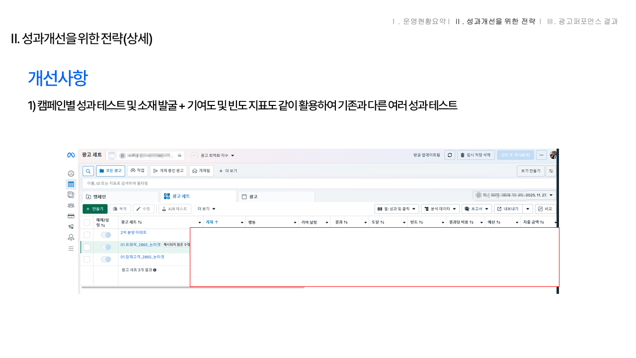Image resolution: width=636 pixels, height=358 pixels.
Task: Click the account overview gauge icon
Action: click(x=71, y=174)
